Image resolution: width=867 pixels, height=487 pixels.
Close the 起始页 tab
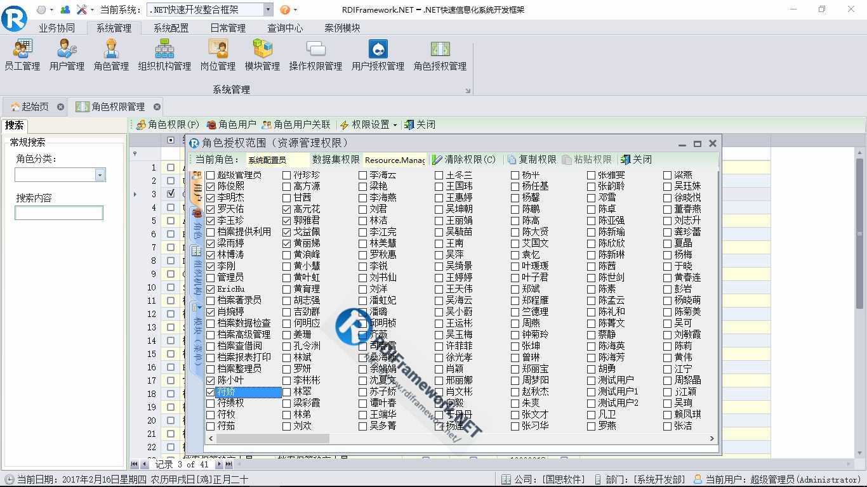60,107
